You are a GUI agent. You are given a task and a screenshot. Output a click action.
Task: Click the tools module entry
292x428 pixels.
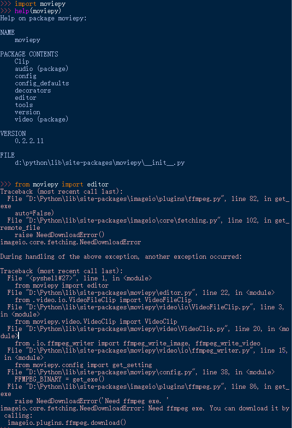[x=24, y=105]
